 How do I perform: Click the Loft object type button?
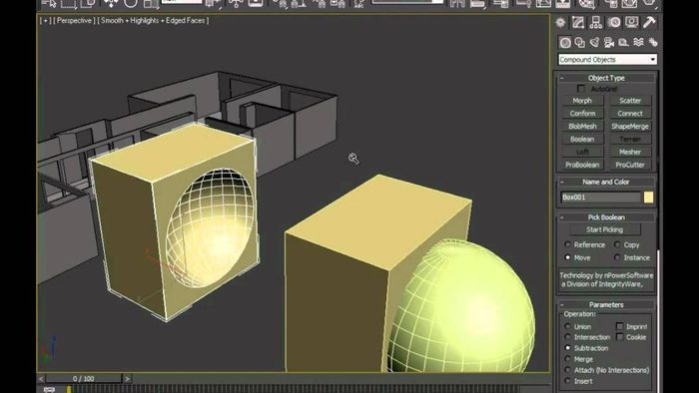coord(582,152)
